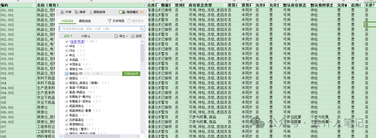Uncheck the 半导体仓 checkbox
This screenshot has width=376, height=138.
click(67, 64)
